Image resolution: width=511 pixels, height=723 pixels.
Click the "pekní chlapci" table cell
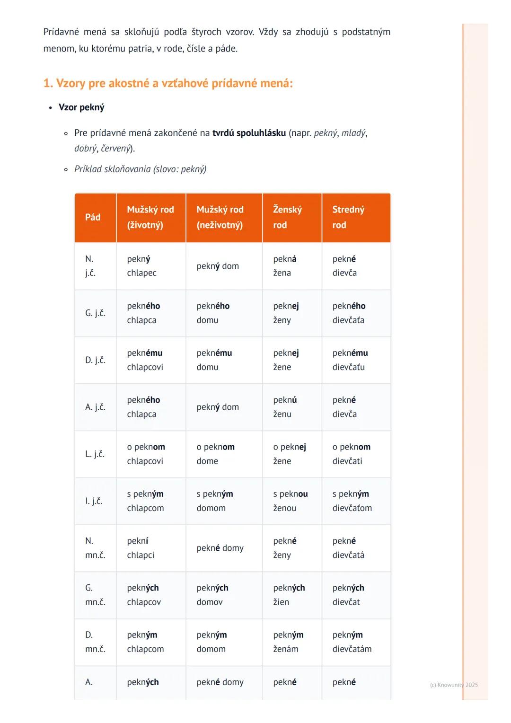click(x=141, y=548)
